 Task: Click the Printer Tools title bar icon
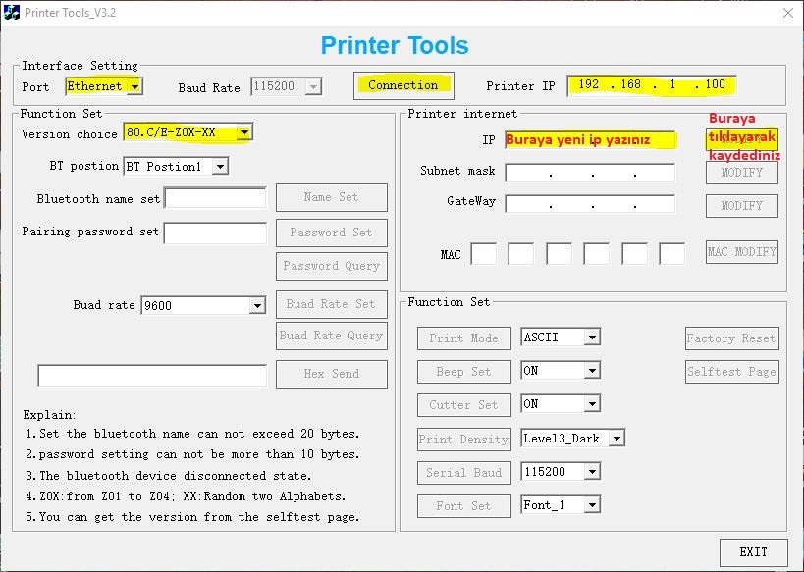11,12
